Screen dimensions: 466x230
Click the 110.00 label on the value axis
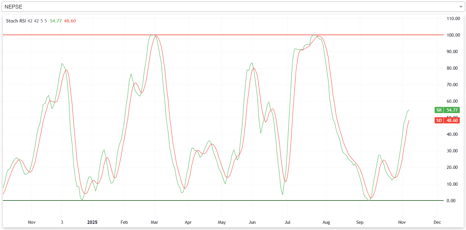pyautogui.click(x=453, y=19)
